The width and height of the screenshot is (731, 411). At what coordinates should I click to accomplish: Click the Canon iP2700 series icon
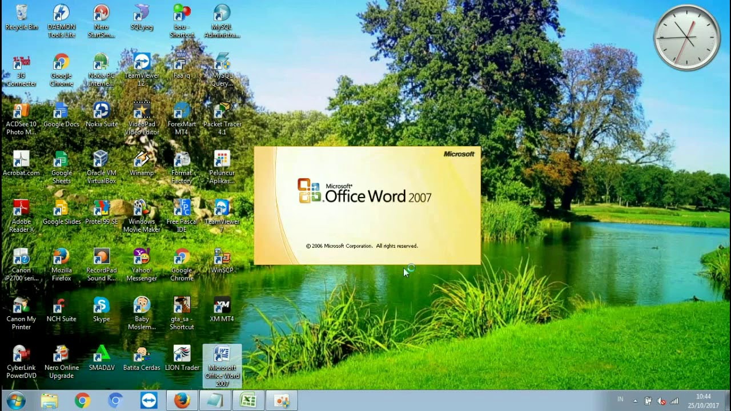click(x=21, y=265)
